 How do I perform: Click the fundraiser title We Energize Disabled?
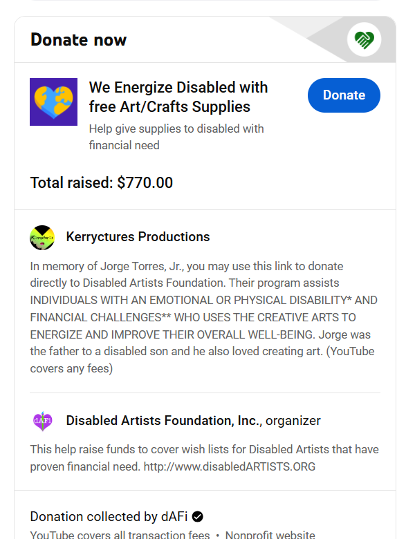pyautogui.click(x=178, y=97)
